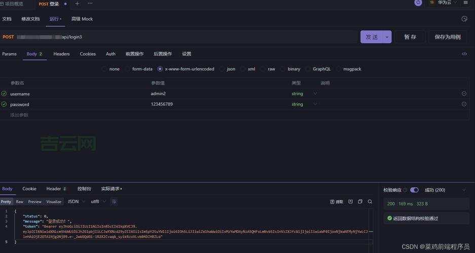Click the request URL input field
Viewport: 475px width, 253px height.
click(187, 37)
